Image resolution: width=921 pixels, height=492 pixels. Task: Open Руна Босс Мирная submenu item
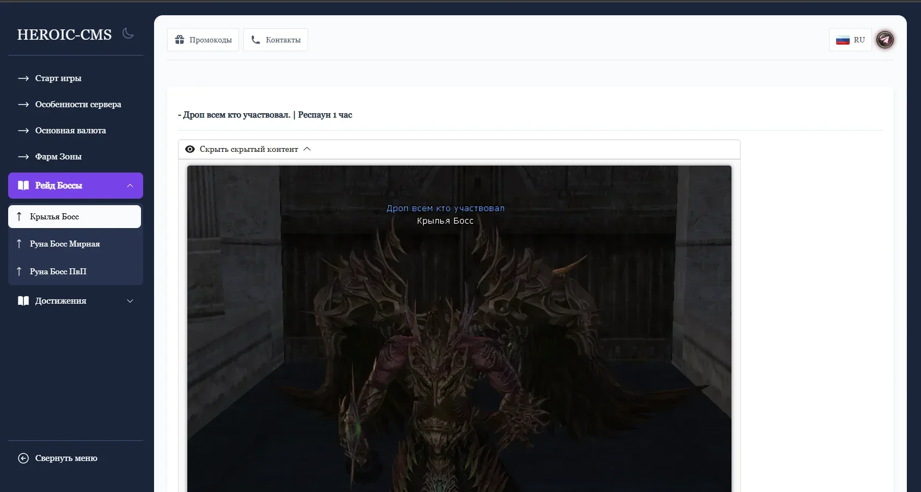(x=75, y=244)
